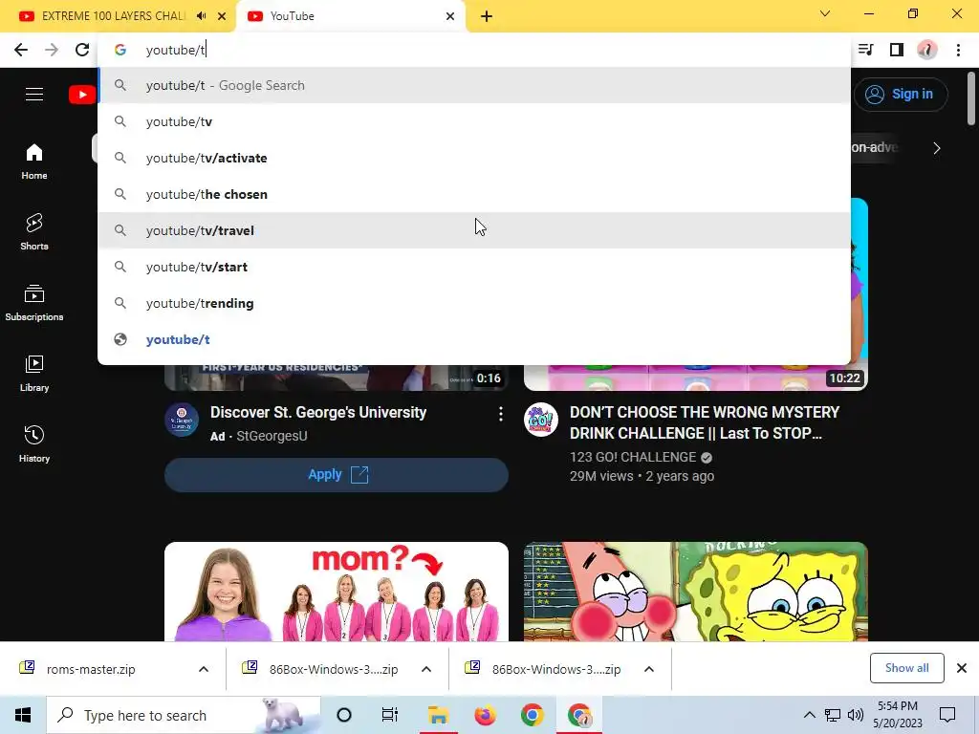This screenshot has height=734, width=979.
Task: Open taskbar clock showing 5:54 PM
Action: coord(897,715)
